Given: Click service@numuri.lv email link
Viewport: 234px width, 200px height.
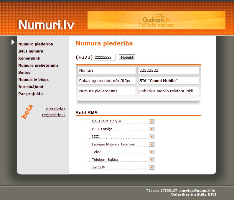Looking at the screenshot, I should (x=197, y=191).
